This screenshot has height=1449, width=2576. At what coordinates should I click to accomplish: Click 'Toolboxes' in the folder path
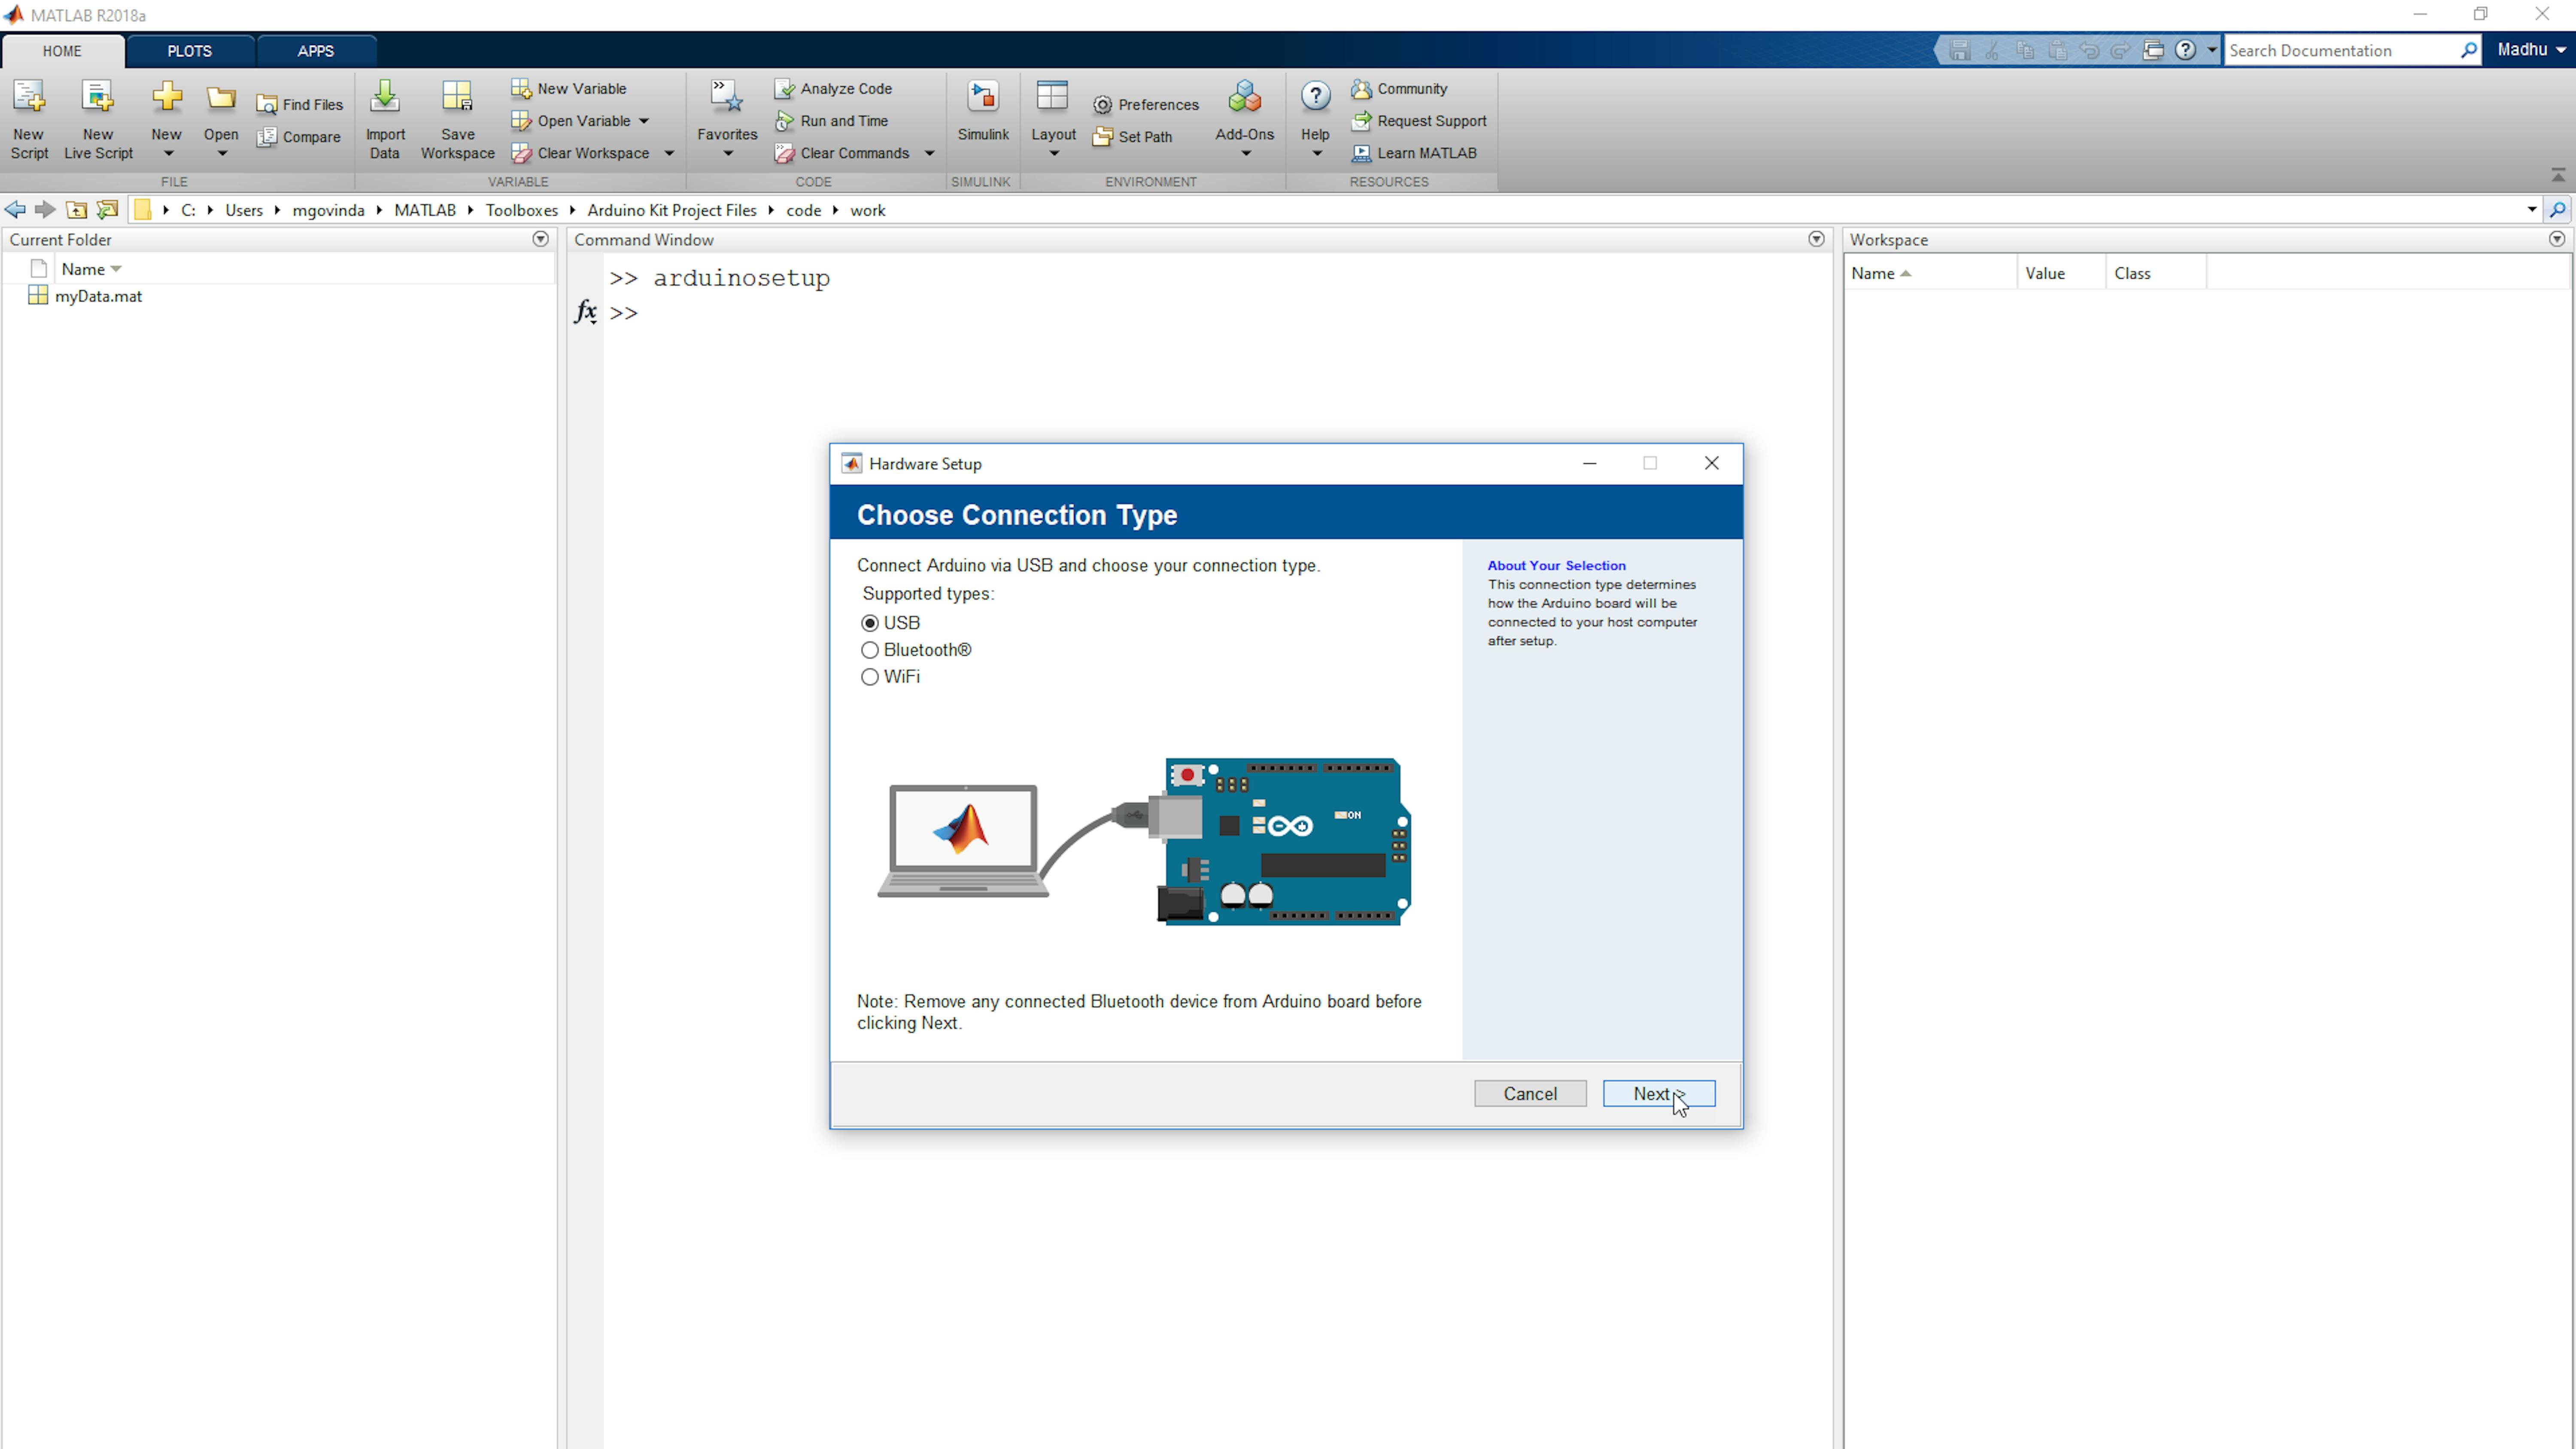coord(522,210)
